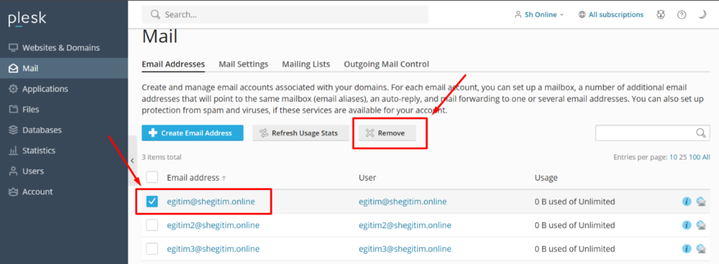This screenshot has height=264, width=719.
Task: Open the egitim2@shegitim.online email address link
Action: click(213, 225)
